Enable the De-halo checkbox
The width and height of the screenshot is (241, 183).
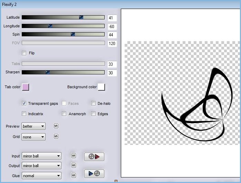click(x=94, y=103)
